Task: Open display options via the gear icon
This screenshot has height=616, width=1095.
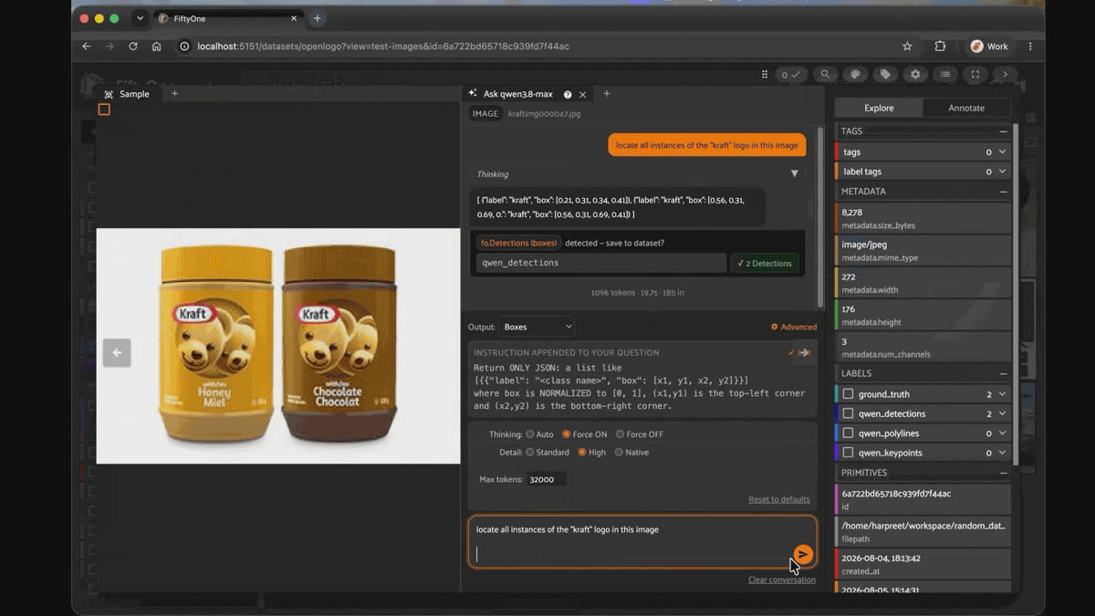Action: click(915, 75)
